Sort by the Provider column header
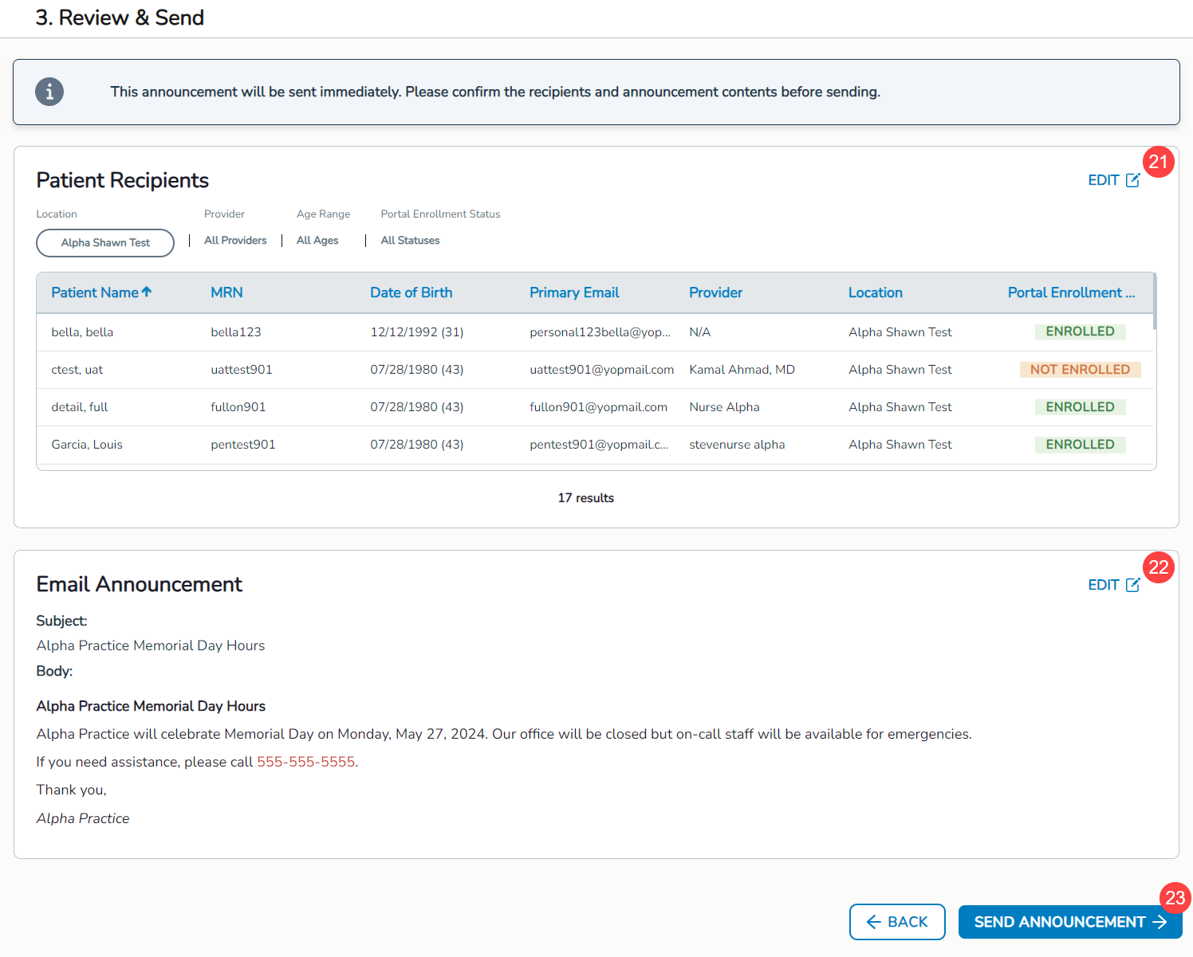 coord(715,292)
